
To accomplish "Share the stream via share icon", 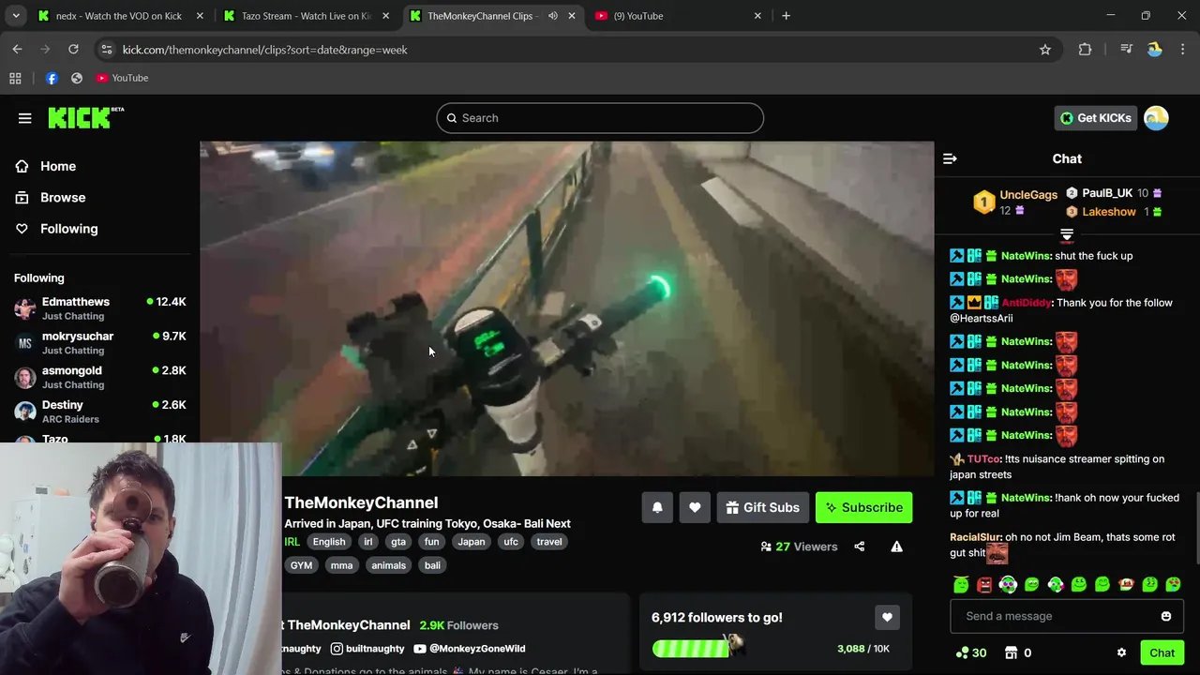I will (859, 547).
